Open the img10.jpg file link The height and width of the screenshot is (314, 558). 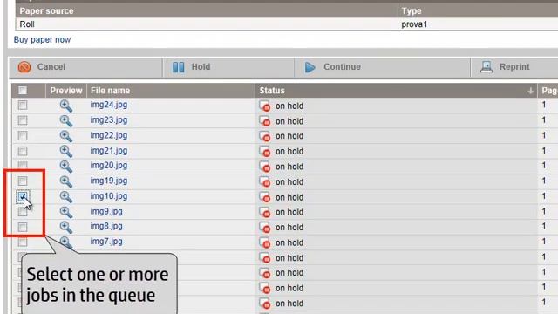pyautogui.click(x=108, y=196)
